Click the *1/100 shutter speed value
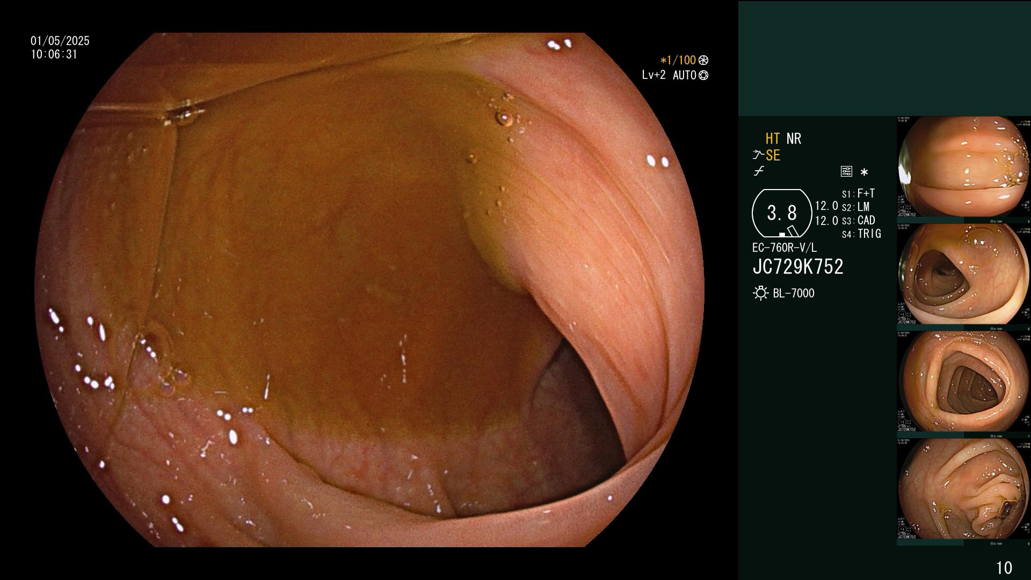The width and height of the screenshot is (1031, 580). click(x=678, y=60)
